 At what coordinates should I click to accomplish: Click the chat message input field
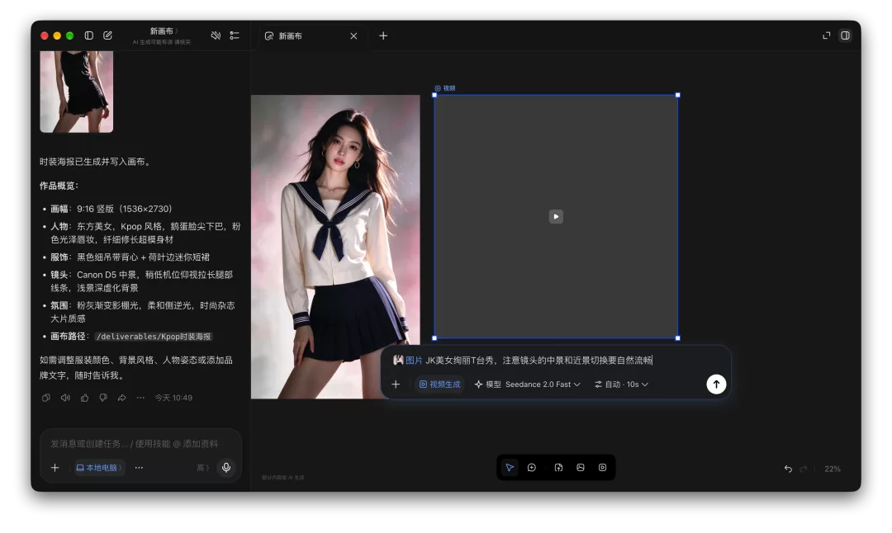(x=140, y=444)
